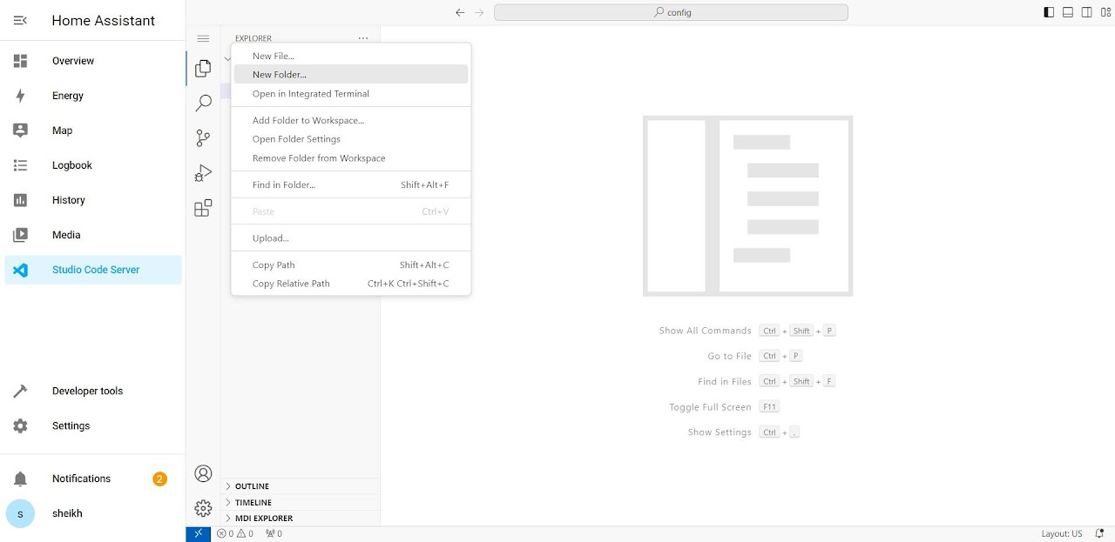This screenshot has width=1115, height=542.
Task: Click the EXPLORER panel title
Action: pos(253,38)
